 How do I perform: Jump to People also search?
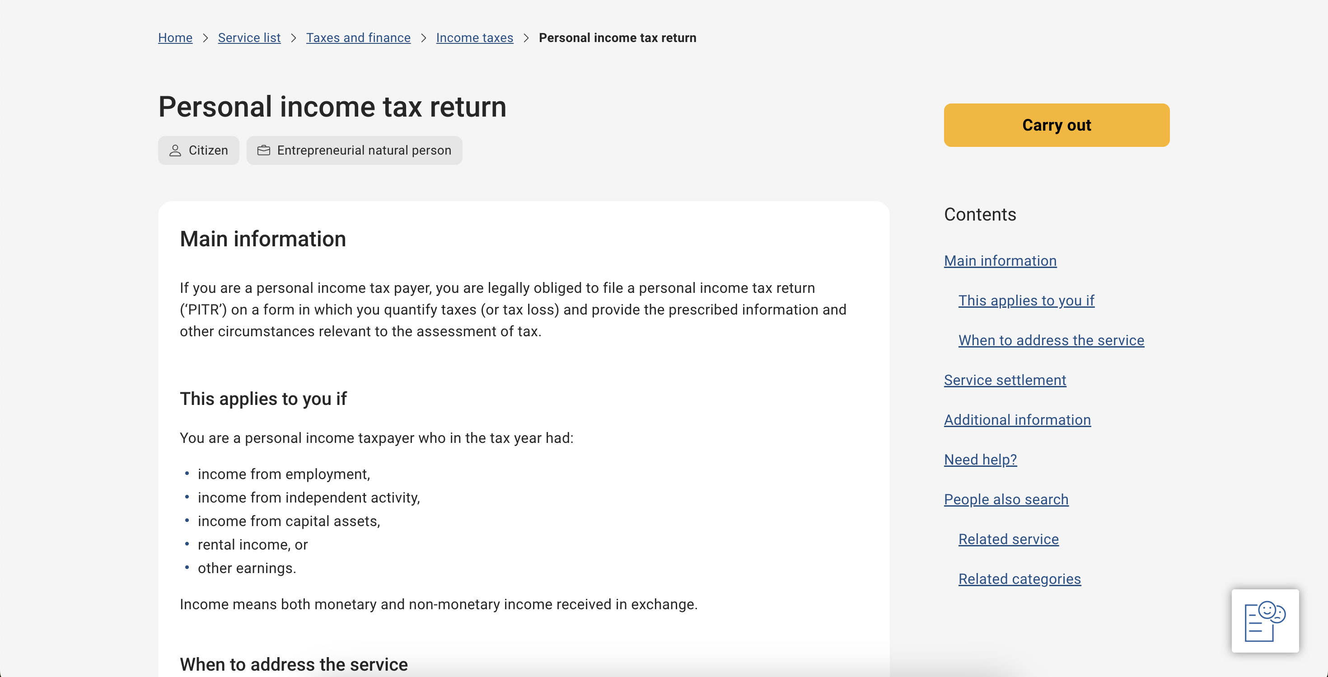pos(1006,499)
